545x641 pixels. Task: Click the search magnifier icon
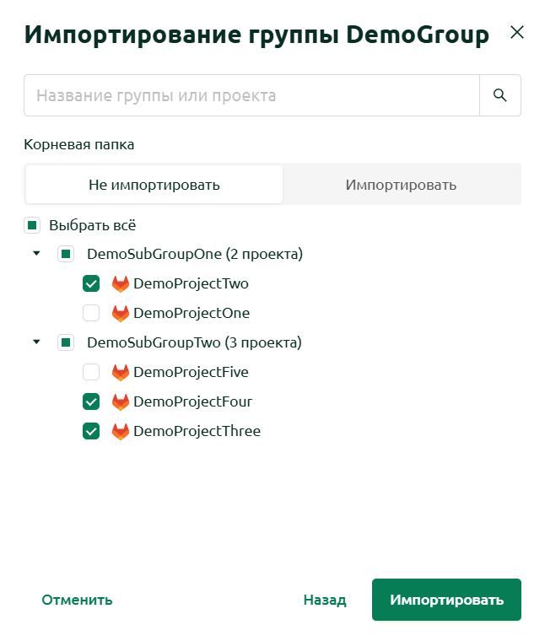tap(499, 95)
